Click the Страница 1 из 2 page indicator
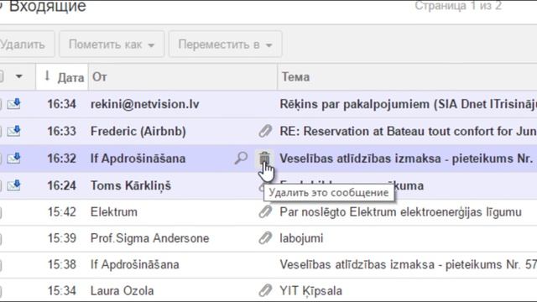537x302 pixels. (458, 6)
